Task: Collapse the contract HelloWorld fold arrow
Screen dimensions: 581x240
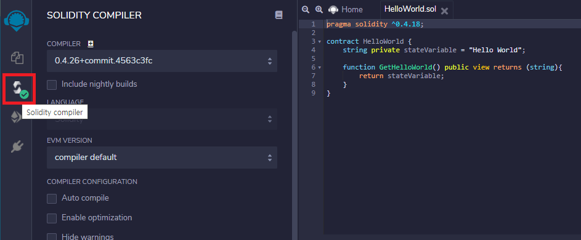Action: [x=320, y=41]
